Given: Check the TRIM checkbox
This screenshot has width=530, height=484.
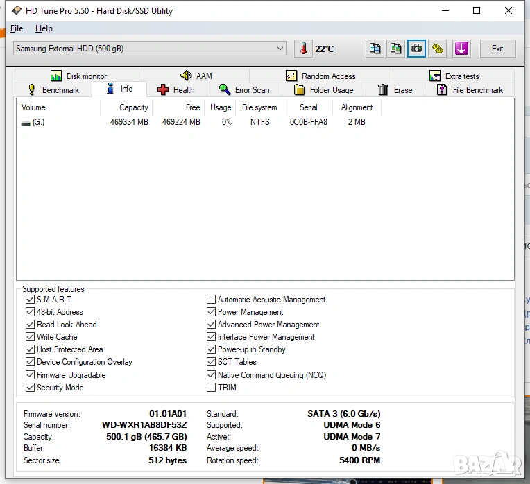Looking at the screenshot, I should click(x=211, y=388).
